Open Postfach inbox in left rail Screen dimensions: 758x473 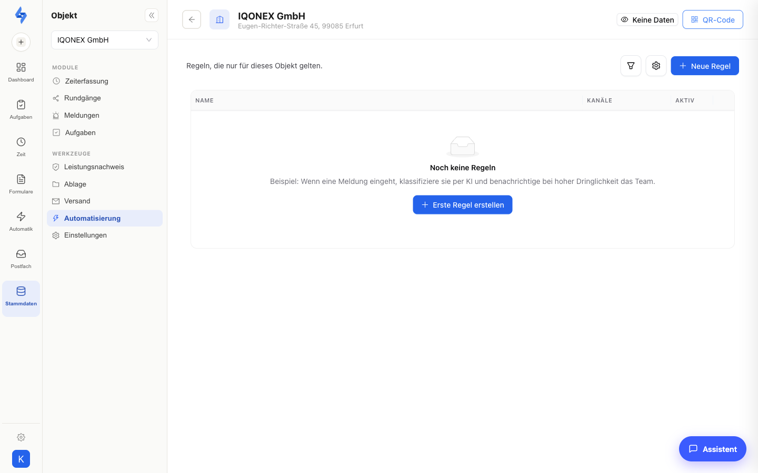21,259
